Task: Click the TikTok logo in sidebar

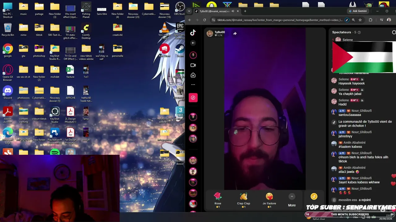Action: (x=193, y=32)
